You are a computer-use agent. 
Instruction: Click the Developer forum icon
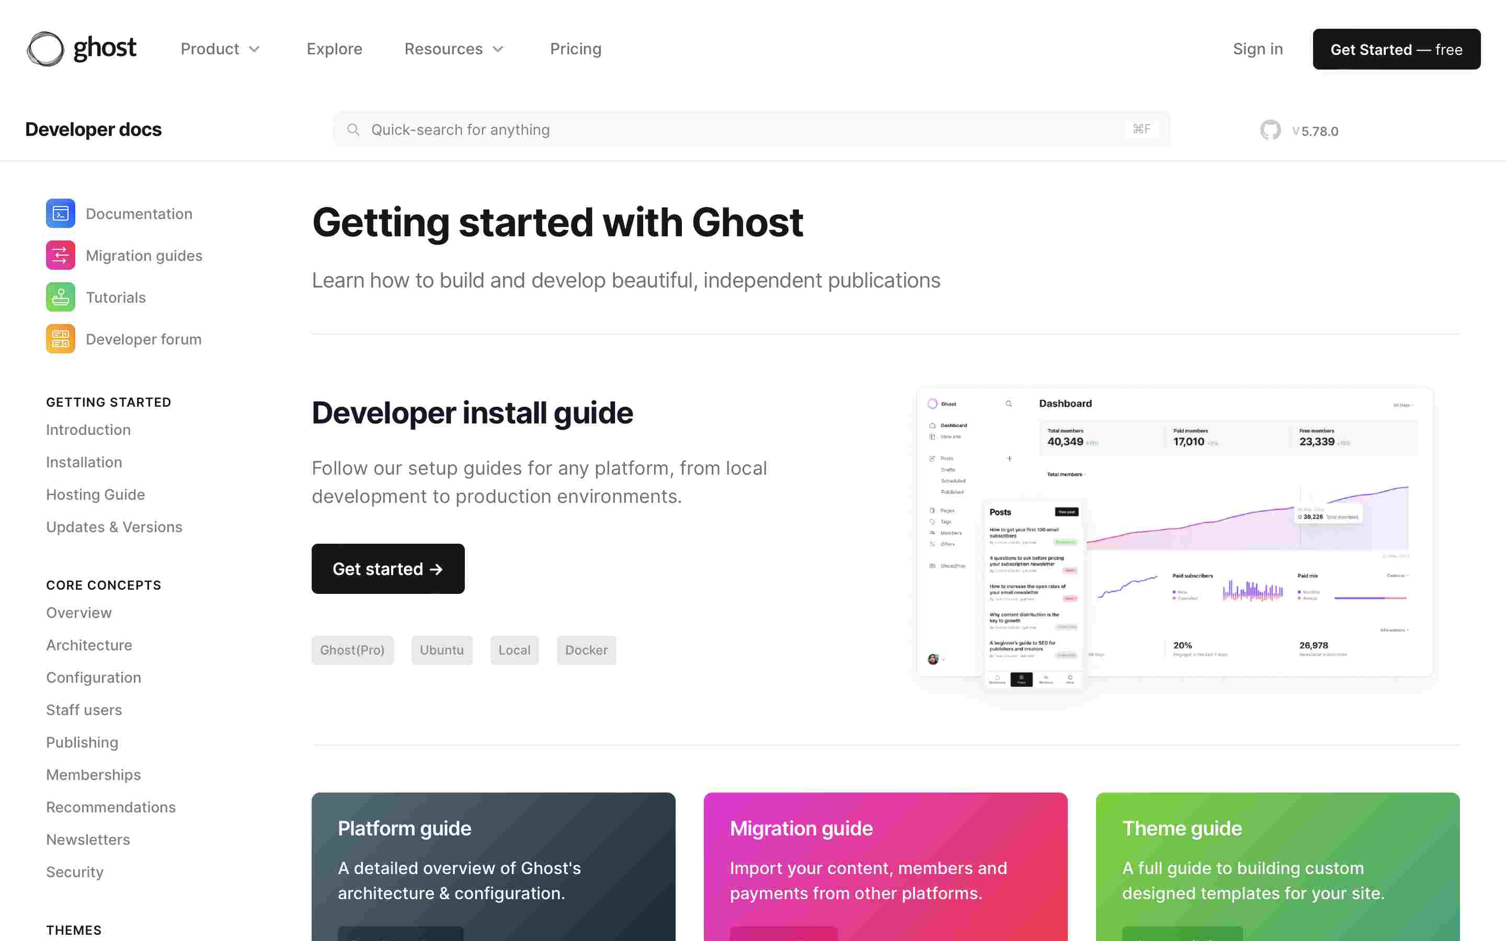click(x=60, y=338)
